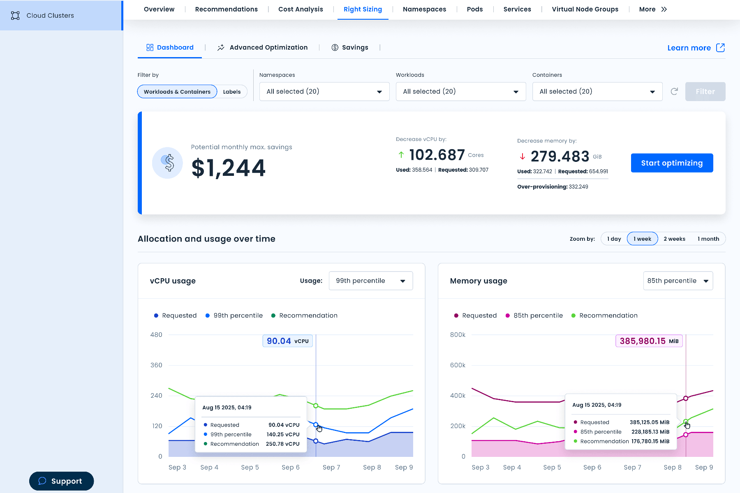Click the 90.04 vCPU chart value label

(x=288, y=341)
